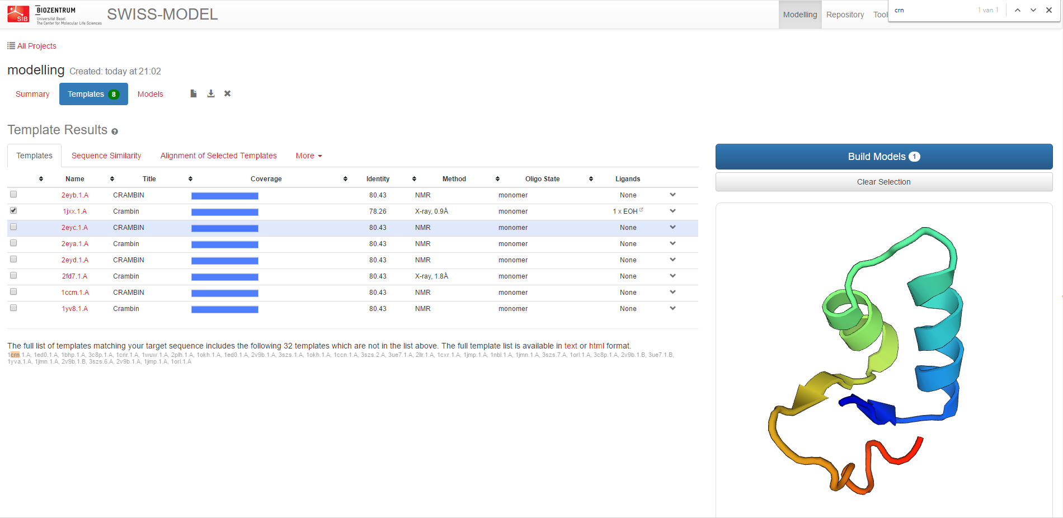Screen dimensions: 1063x518
Task: Expand details for the 2fd7.1.A row
Action: (672, 276)
